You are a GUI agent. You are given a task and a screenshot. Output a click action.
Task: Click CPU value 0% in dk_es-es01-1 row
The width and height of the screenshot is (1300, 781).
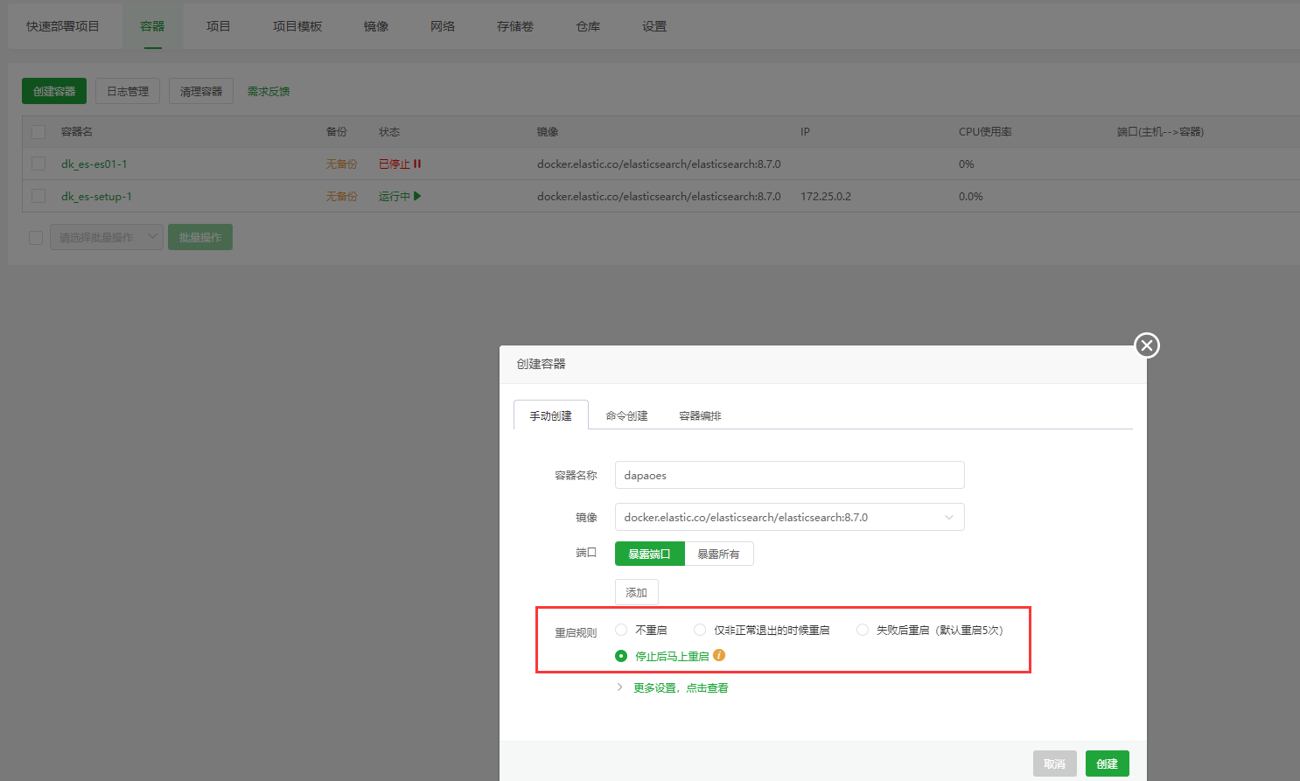pyautogui.click(x=966, y=164)
